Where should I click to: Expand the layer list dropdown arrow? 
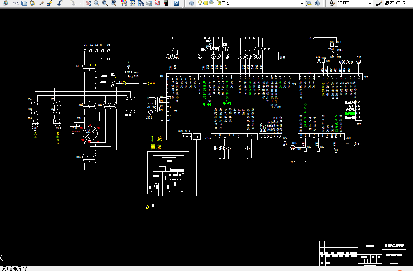click(x=302, y=3)
